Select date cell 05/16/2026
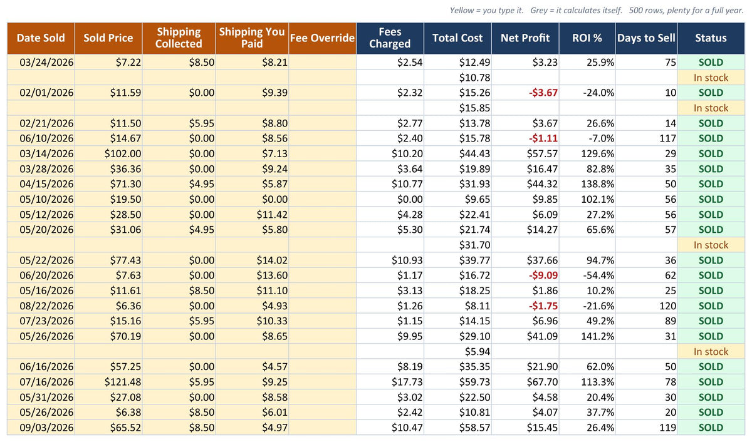Screen dimensions: 752x442 [41, 290]
